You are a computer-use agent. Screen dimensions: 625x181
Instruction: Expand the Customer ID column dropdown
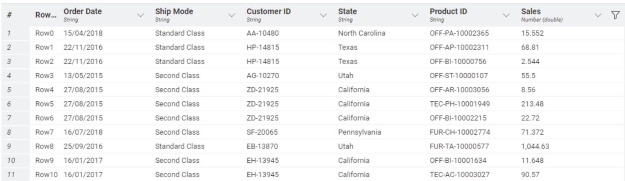click(323, 15)
